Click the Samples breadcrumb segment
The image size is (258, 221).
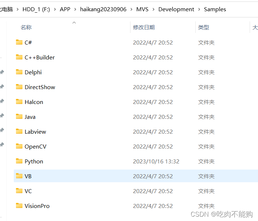click(x=215, y=9)
